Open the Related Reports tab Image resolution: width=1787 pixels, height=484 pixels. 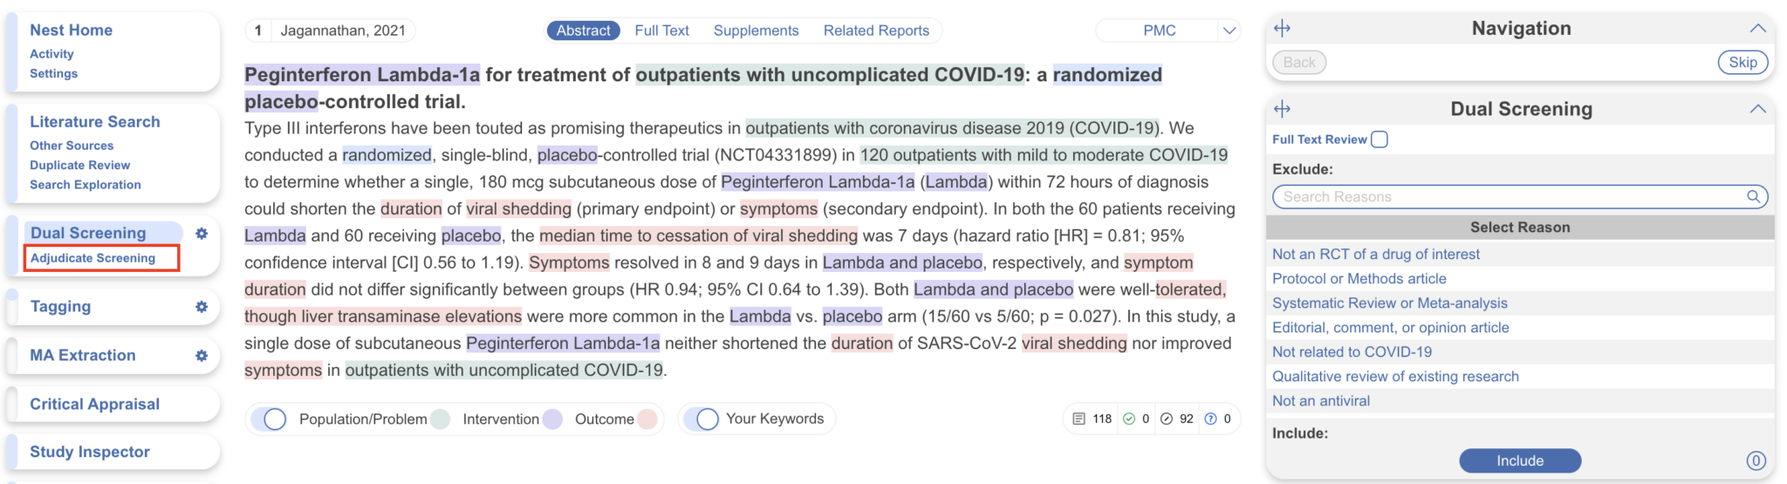(x=876, y=31)
